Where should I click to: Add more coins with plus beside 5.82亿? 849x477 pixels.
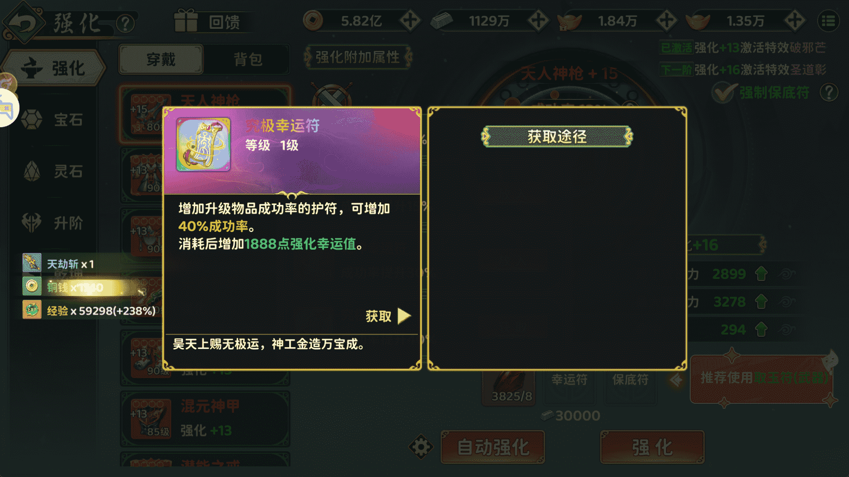(410, 21)
